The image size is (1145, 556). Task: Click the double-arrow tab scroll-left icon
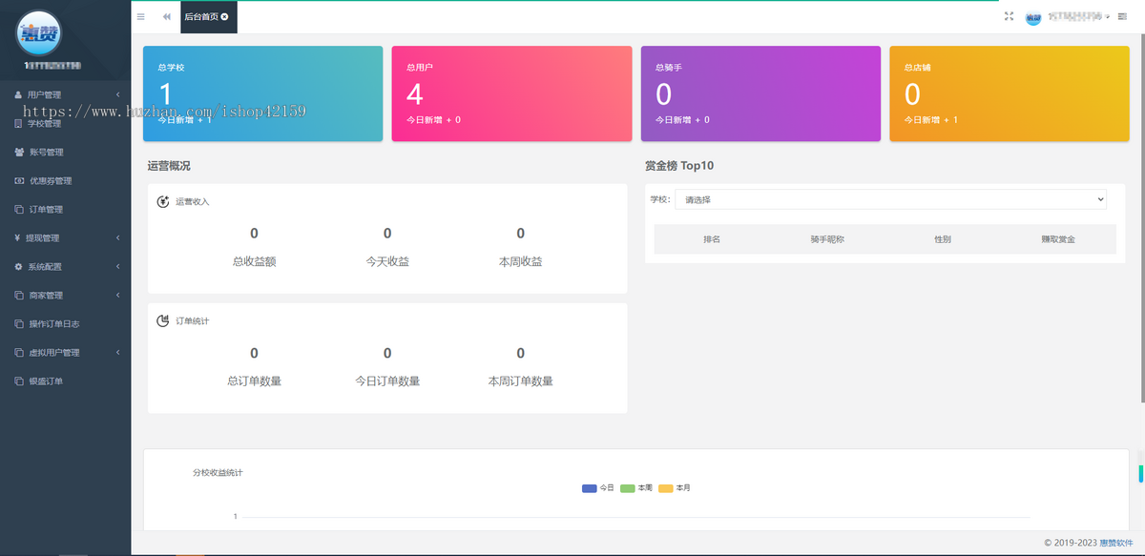167,17
